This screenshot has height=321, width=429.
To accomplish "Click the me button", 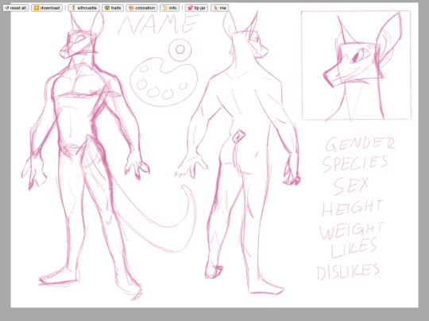I will click(x=220, y=8).
